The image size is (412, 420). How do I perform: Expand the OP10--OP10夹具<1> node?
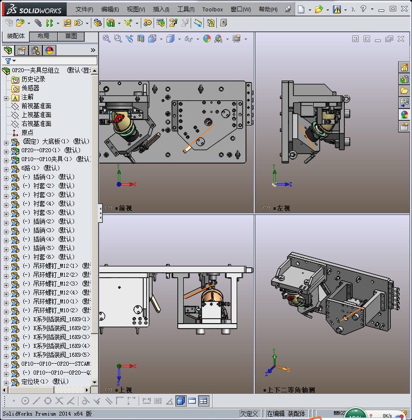tap(6, 161)
